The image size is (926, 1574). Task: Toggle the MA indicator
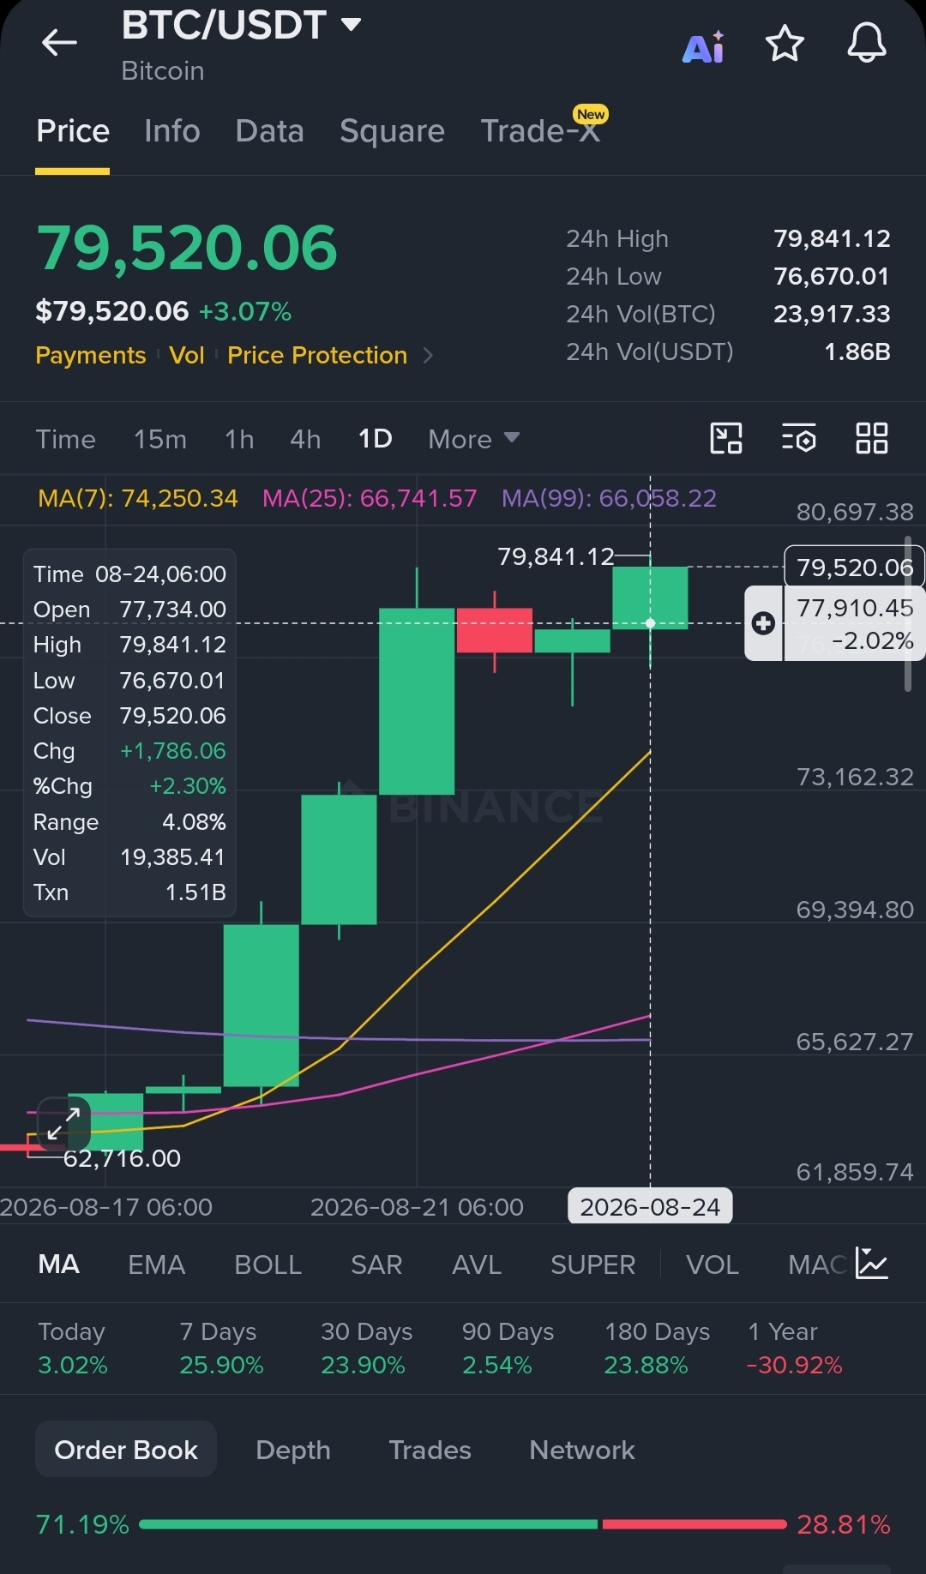(x=59, y=1265)
